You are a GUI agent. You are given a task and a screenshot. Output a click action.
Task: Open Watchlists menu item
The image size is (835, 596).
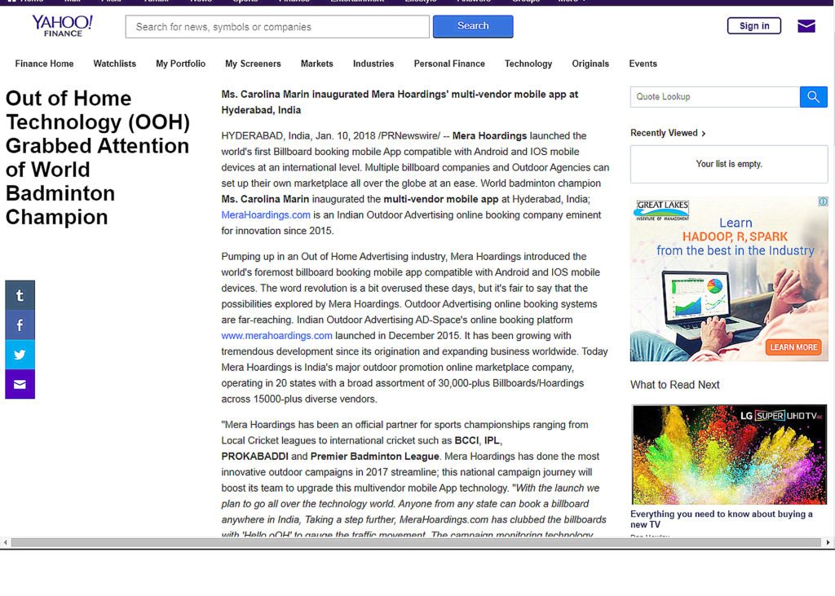[114, 64]
